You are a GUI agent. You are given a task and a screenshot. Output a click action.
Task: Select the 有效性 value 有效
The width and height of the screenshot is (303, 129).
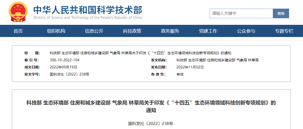(x=180, y=74)
